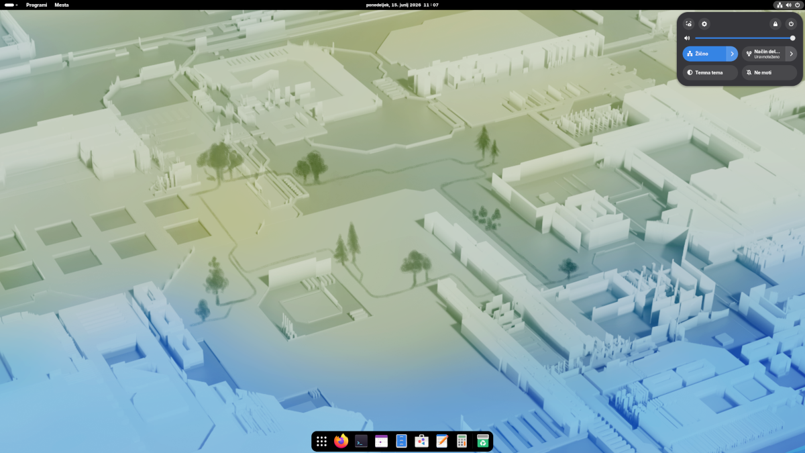Image resolution: width=805 pixels, height=453 pixels.
Task: Toggle Temna tema dark style
Action: click(x=710, y=72)
